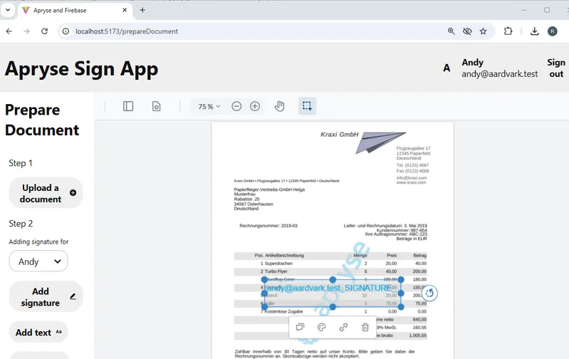
Task: Add a comment to the selected annotation
Action: [x=299, y=328]
